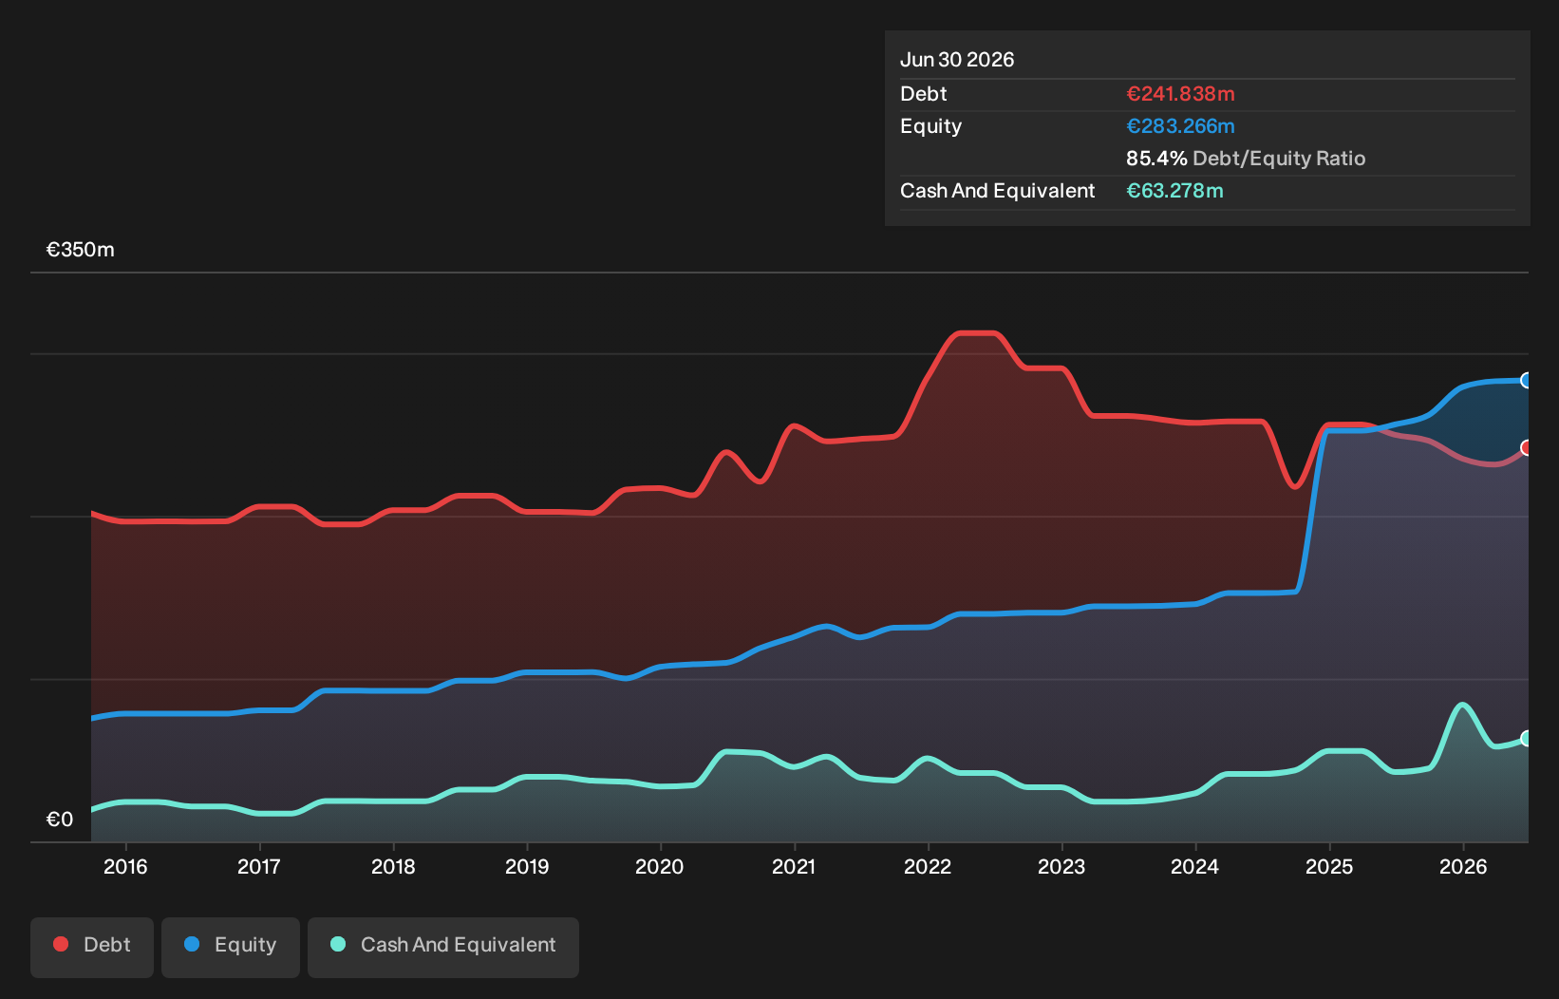The height and width of the screenshot is (999, 1559).
Task: Click the 85.4% Debt/Equity Ratio text
Action: [1246, 159]
